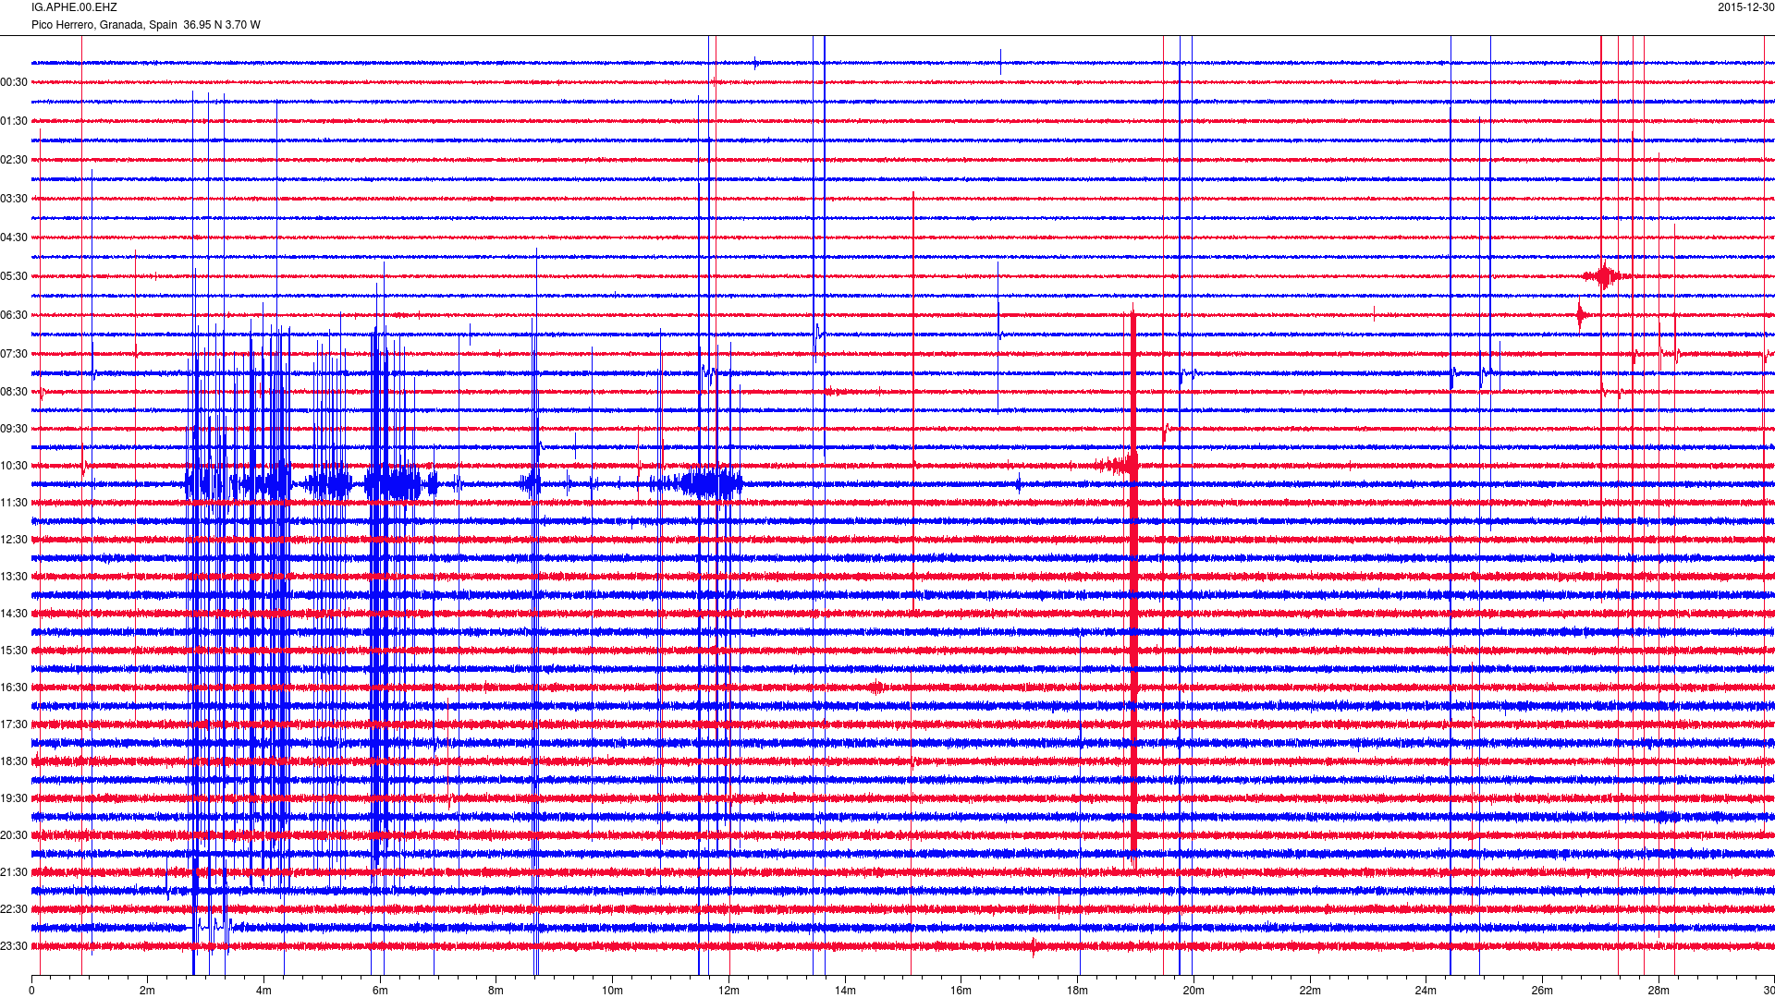Click the 18m axis tick label
Screen dimensions: 1775x998
point(1077,991)
